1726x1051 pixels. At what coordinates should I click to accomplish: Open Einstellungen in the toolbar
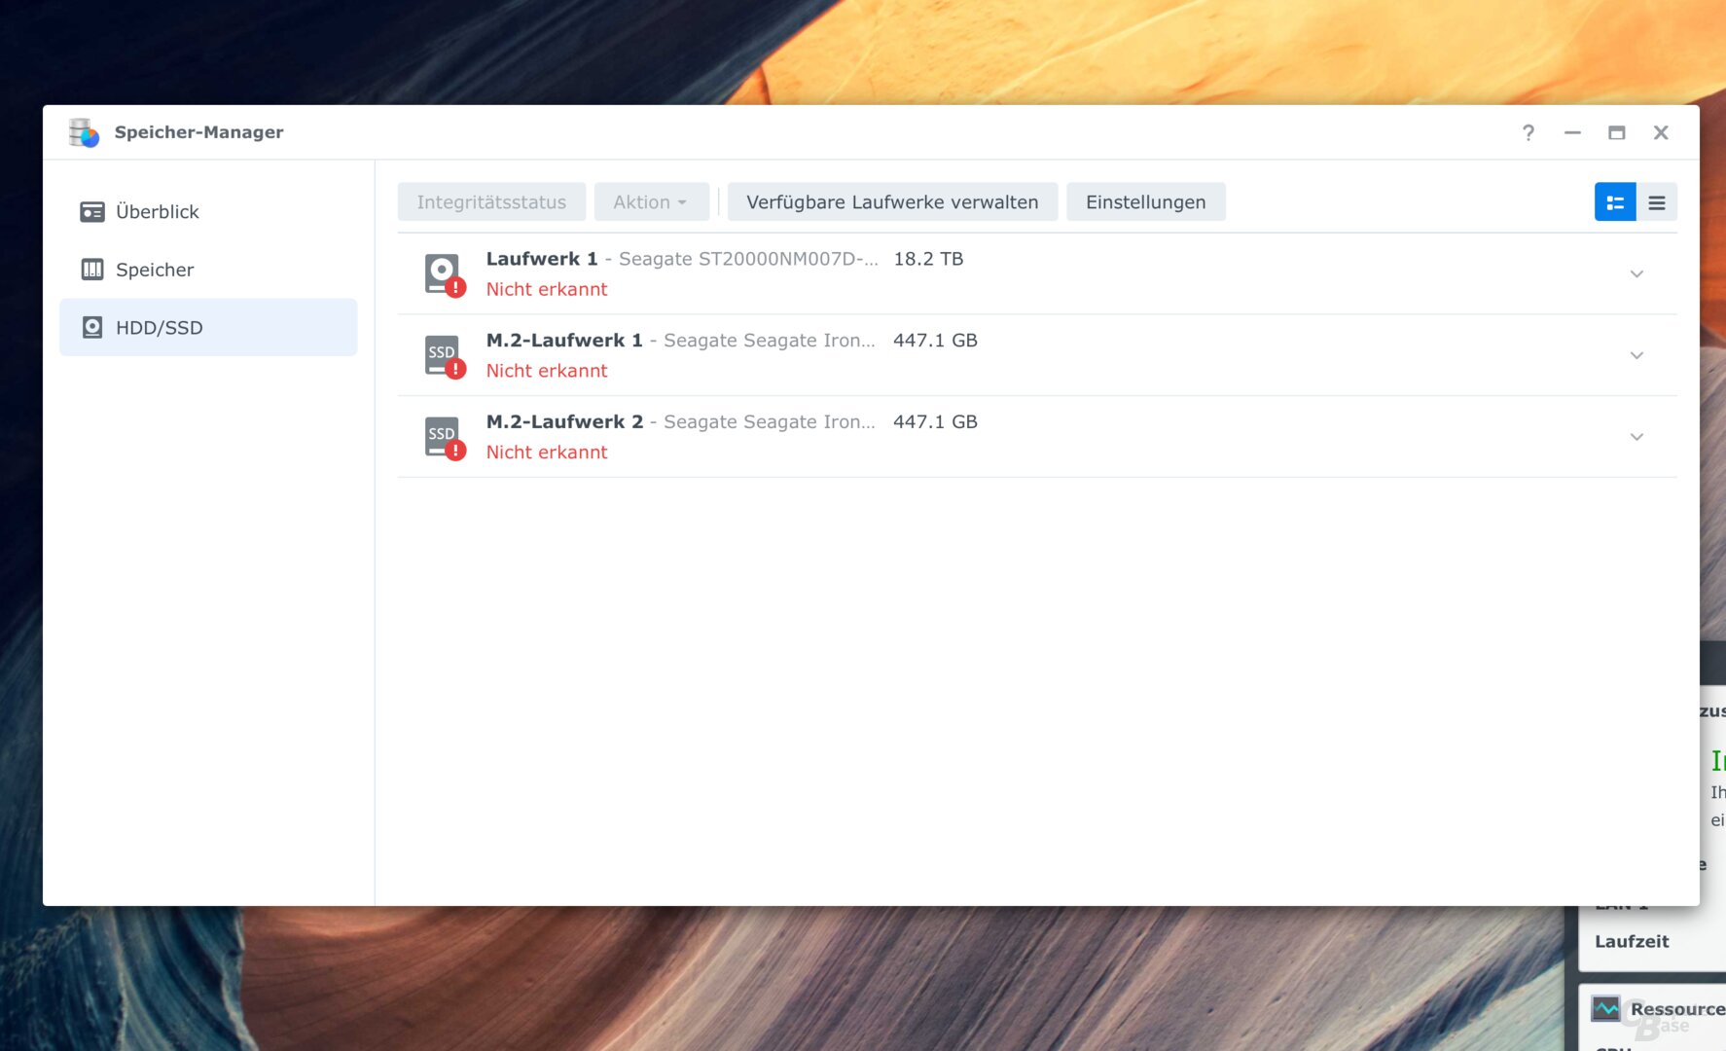coord(1145,202)
